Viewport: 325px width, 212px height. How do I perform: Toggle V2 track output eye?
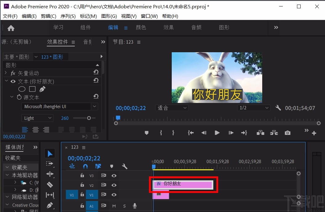coord(114,185)
